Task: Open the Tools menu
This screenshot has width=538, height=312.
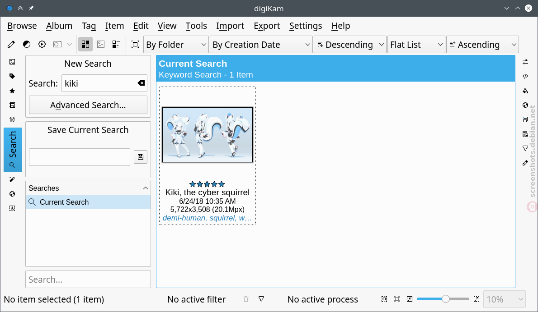Action: pyautogui.click(x=196, y=26)
